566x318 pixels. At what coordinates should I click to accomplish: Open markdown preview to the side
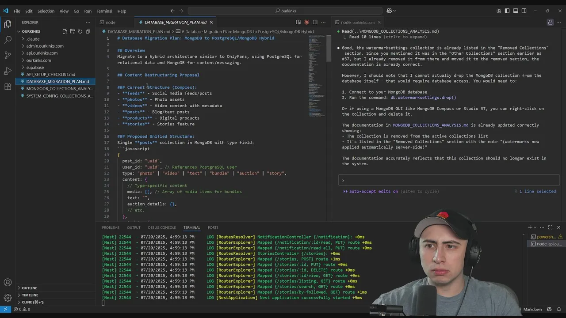[298, 22]
